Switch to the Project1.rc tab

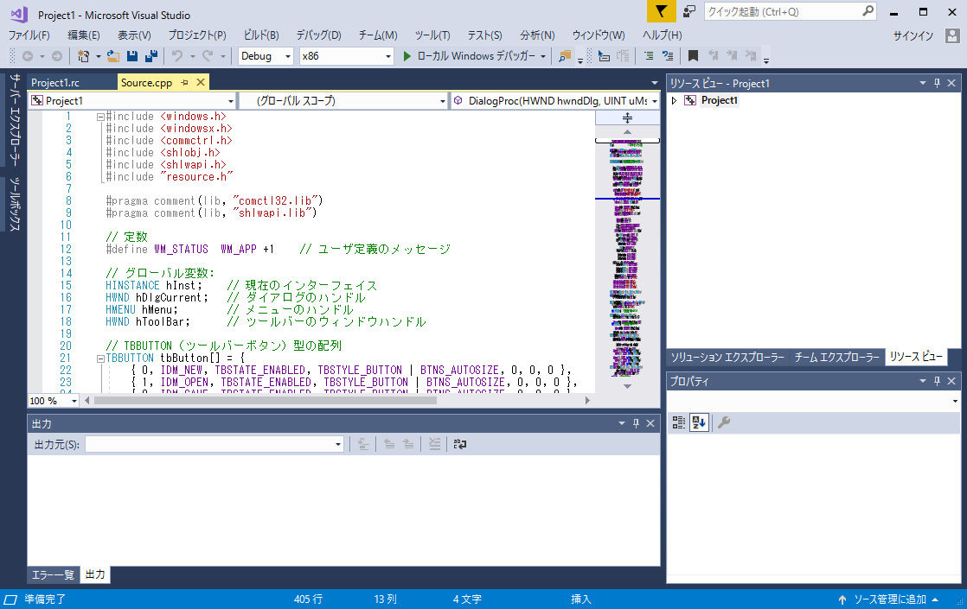(55, 83)
